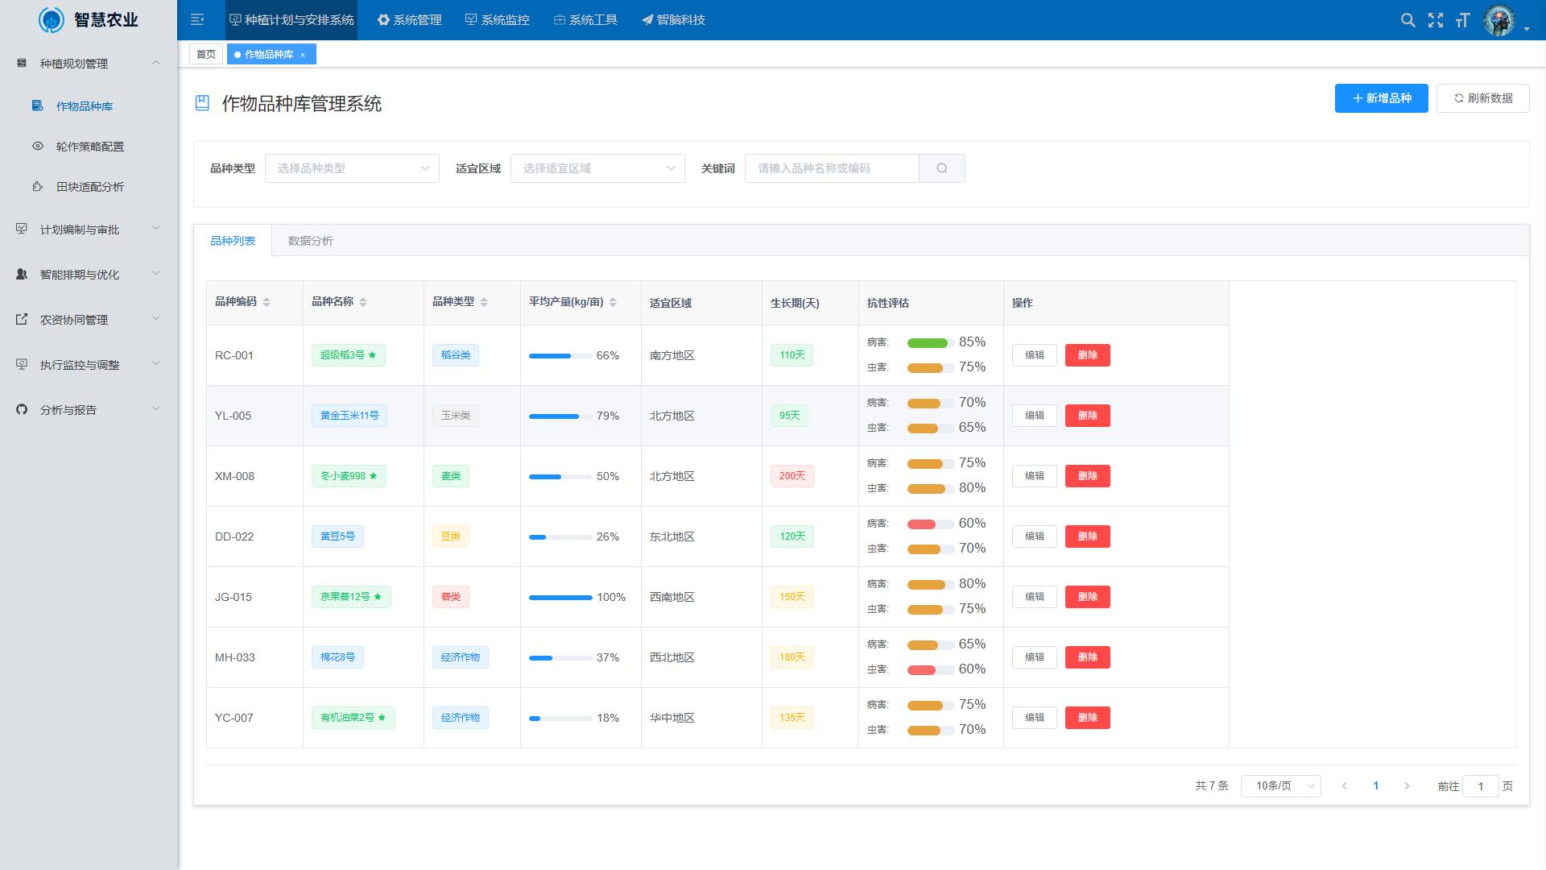The image size is (1546, 870).
Task: Focus the keyword search input field
Action: point(832,168)
